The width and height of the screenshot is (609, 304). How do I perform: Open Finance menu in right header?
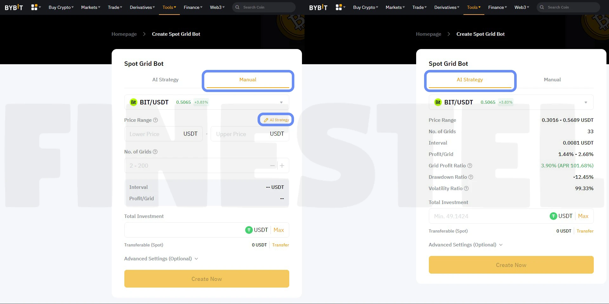(x=497, y=7)
